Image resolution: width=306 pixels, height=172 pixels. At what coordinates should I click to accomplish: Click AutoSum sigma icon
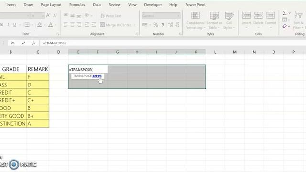click(x=284, y=13)
